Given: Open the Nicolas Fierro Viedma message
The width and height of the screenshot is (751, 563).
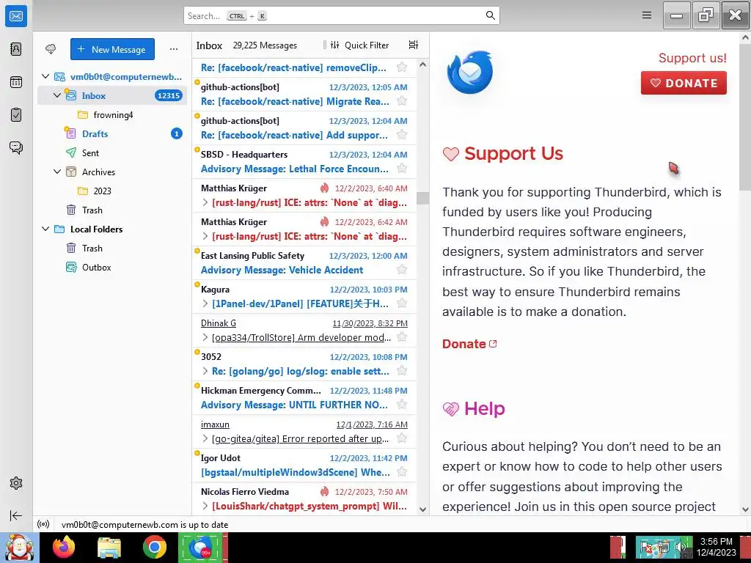Looking at the screenshot, I should [304, 498].
